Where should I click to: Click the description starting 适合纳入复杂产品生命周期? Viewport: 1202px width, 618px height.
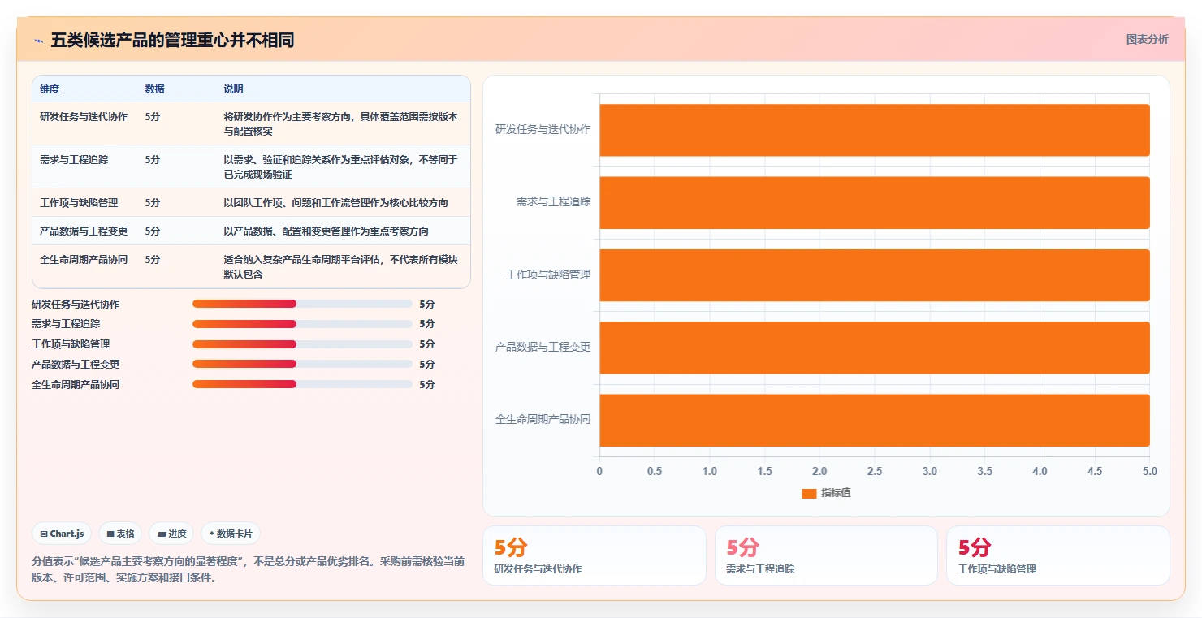coord(341,267)
